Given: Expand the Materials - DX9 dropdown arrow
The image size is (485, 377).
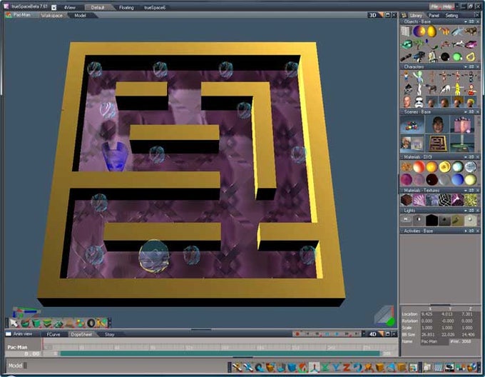Looking at the screenshot, I should [465, 157].
